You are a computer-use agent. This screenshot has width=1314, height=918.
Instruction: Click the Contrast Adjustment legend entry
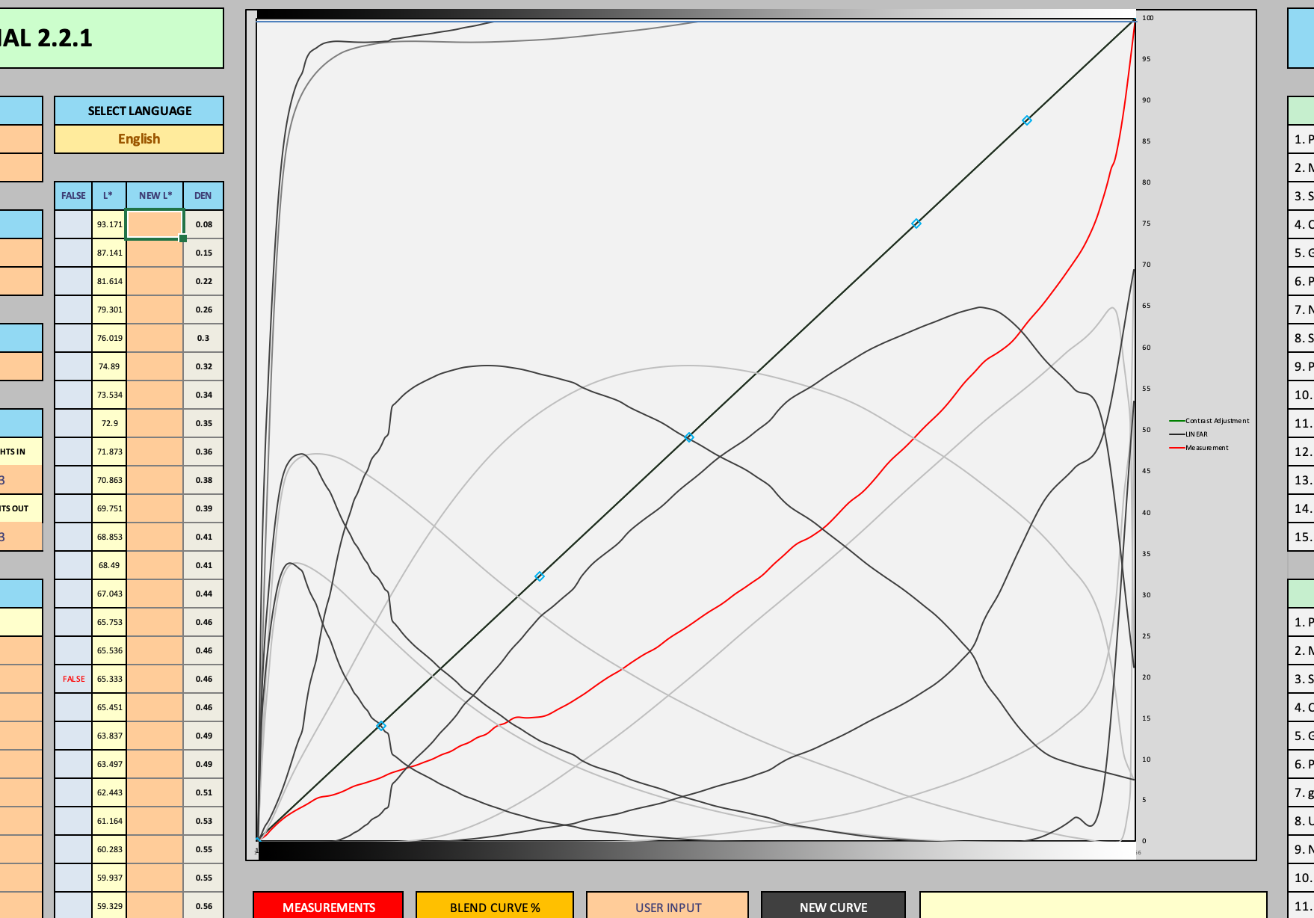pos(1216,421)
